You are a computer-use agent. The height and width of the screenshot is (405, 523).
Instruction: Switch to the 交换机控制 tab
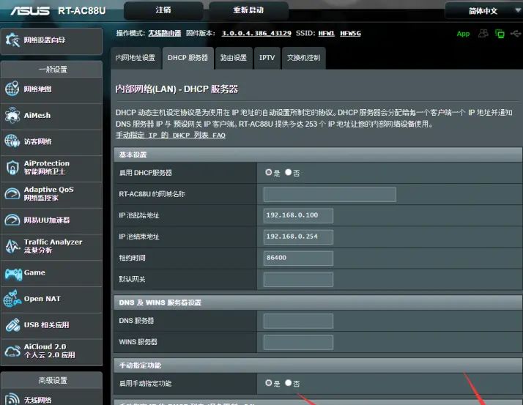303,58
